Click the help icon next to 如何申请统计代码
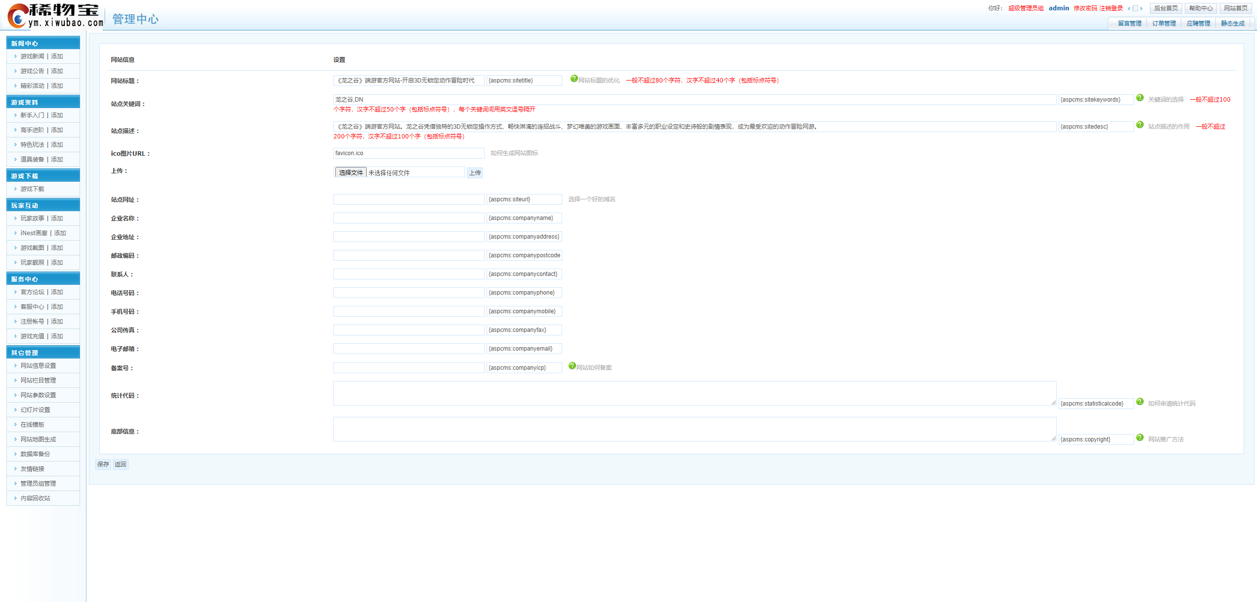 [x=1140, y=402]
